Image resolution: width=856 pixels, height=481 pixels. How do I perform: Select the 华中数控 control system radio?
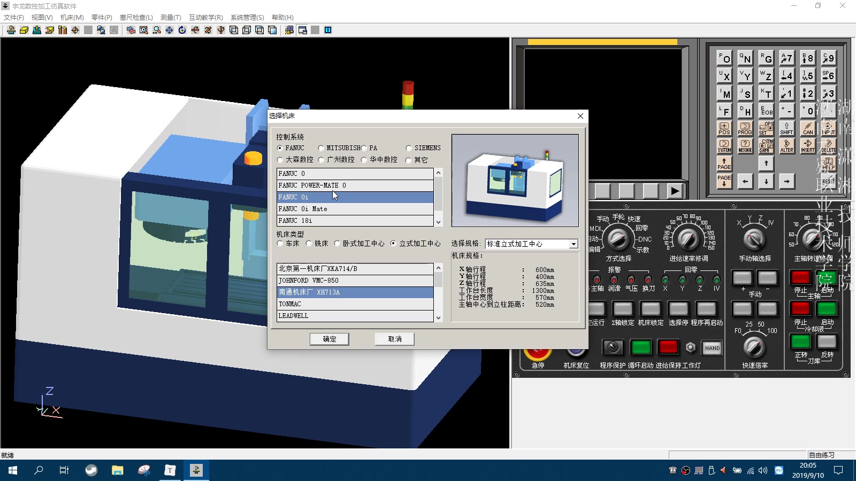point(364,160)
